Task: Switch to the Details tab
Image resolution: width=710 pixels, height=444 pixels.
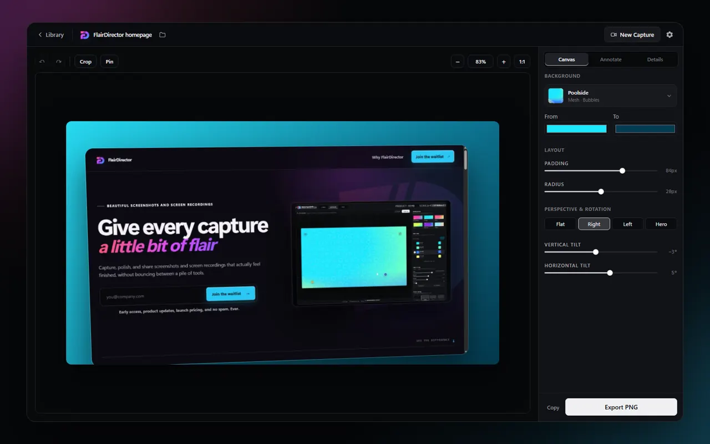Action: click(655, 59)
